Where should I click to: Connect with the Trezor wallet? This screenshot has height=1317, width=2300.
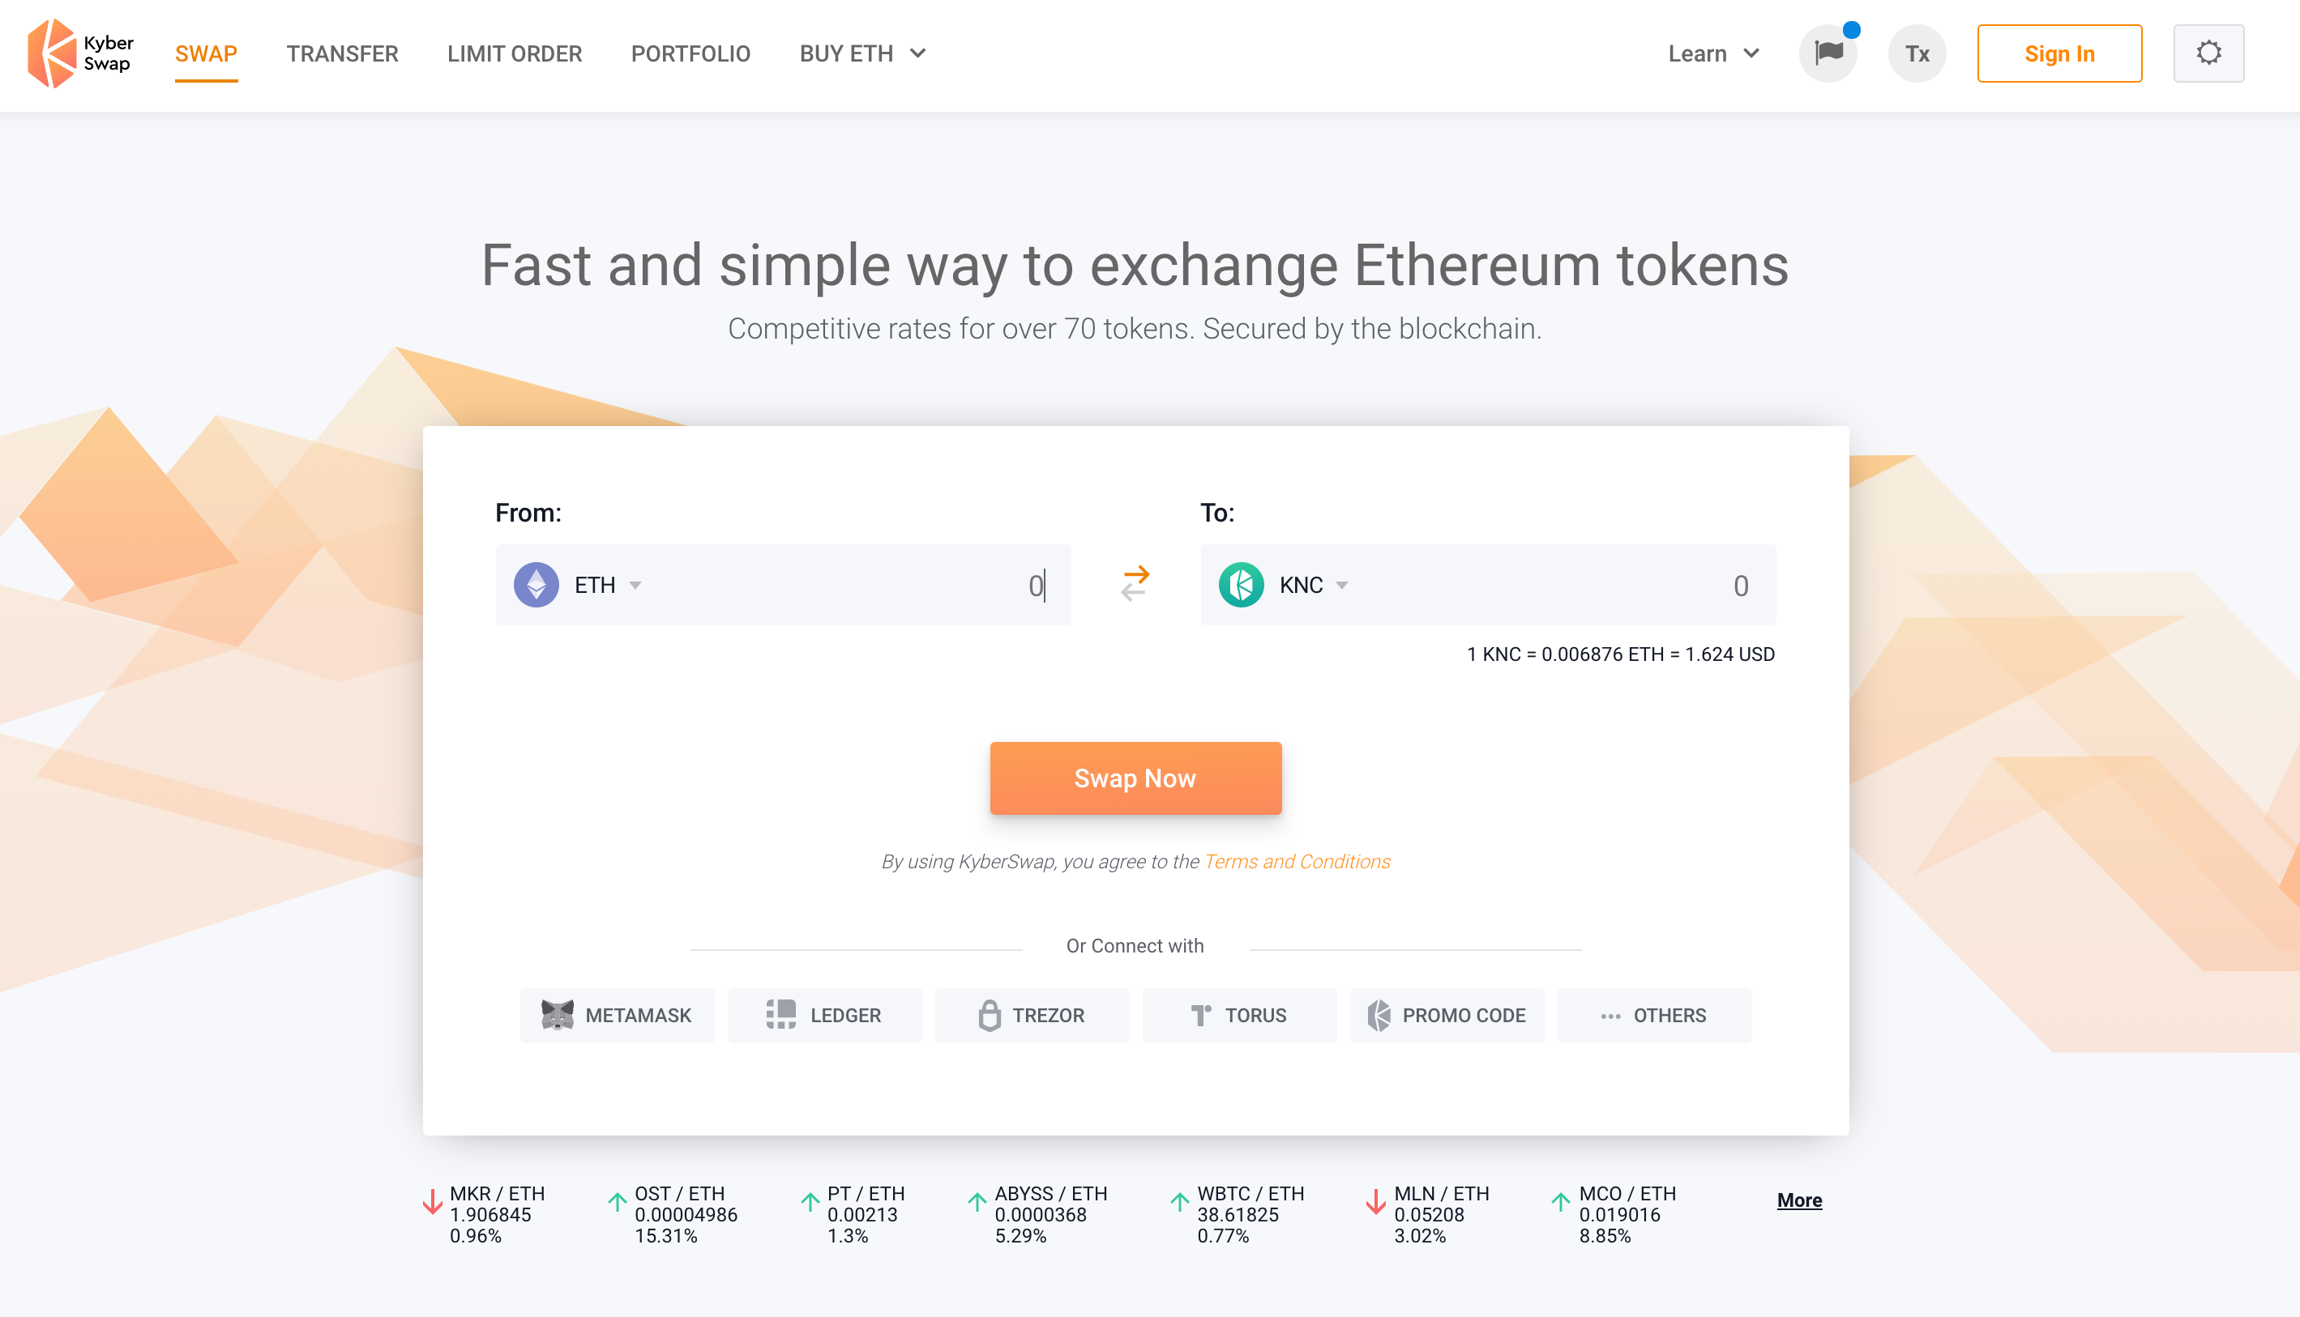click(x=1032, y=1015)
